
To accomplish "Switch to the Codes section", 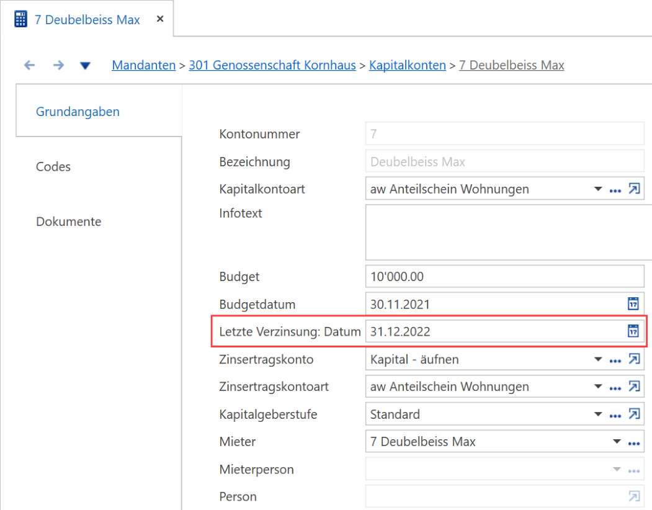I will 53,166.
